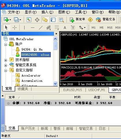Switch to M1 timeframe
Image resolution: width=121 pixels, height=139 pixels.
[93, 28]
